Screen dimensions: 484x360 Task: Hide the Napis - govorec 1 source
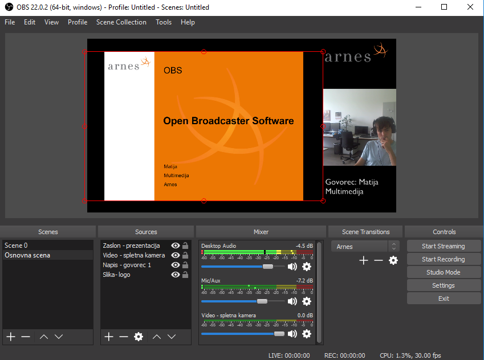pos(176,265)
